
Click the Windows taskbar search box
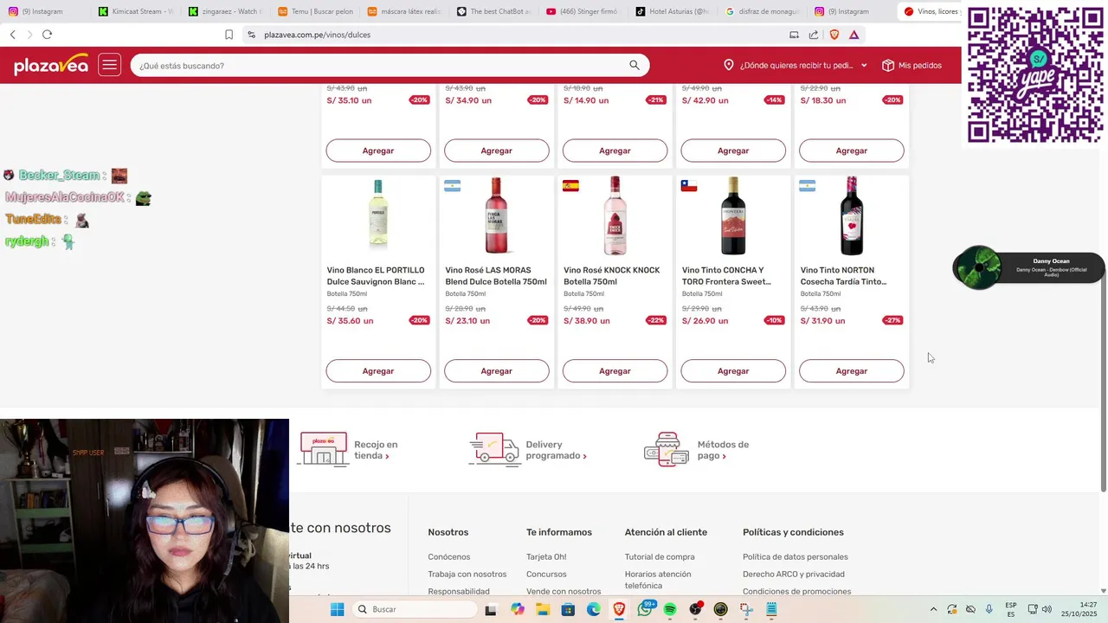click(x=415, y=609)
